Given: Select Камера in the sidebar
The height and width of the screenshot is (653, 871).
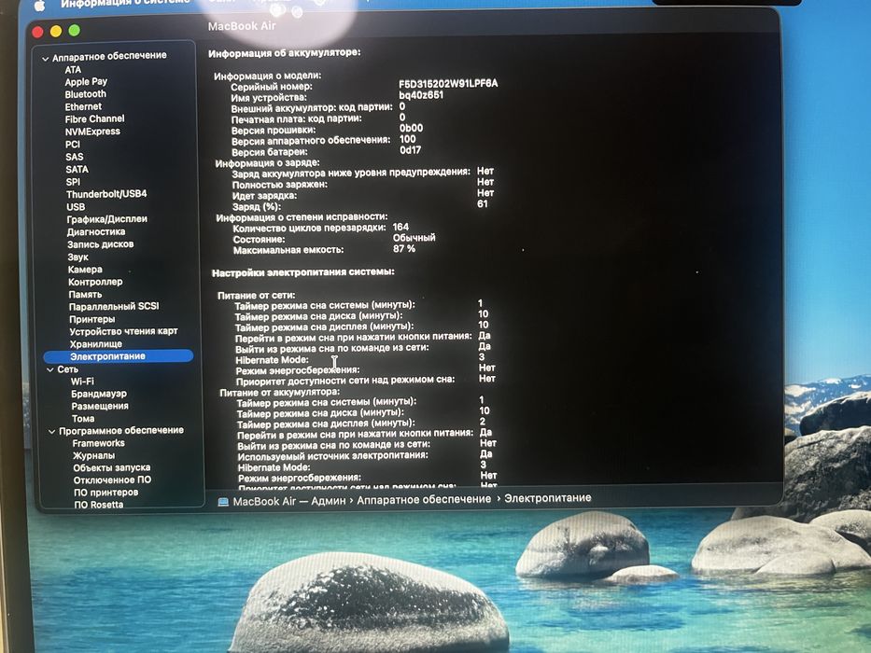Looking at the screenshot, I should click(x=85, y=270).
